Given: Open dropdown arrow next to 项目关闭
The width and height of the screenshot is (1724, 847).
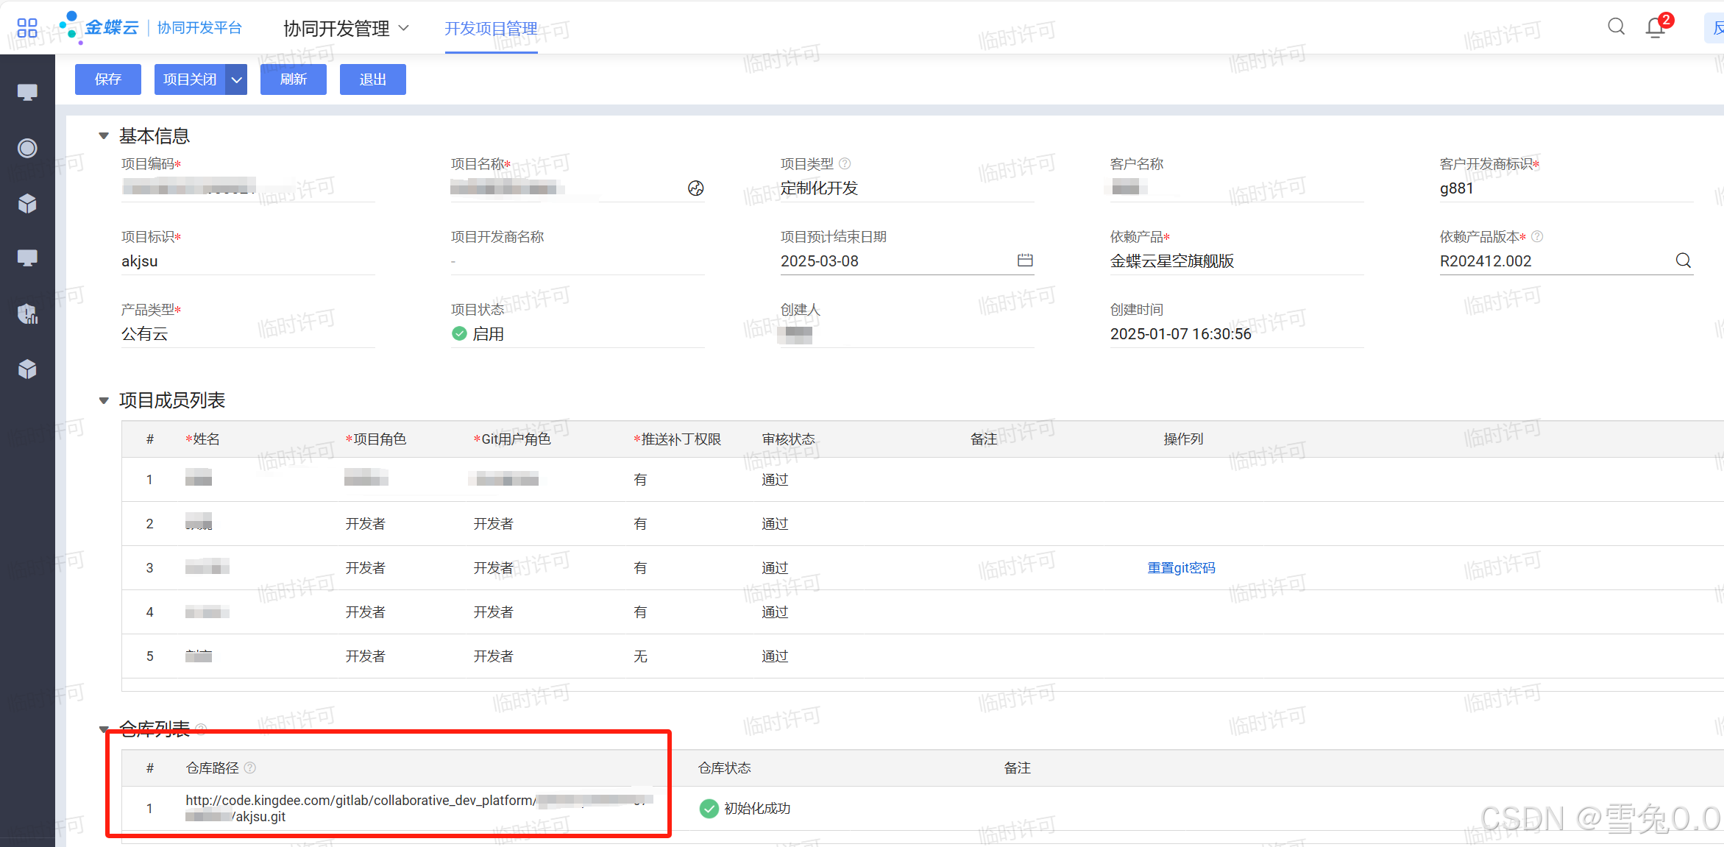Looking at the screenshot, I should [x=237, y=79].
